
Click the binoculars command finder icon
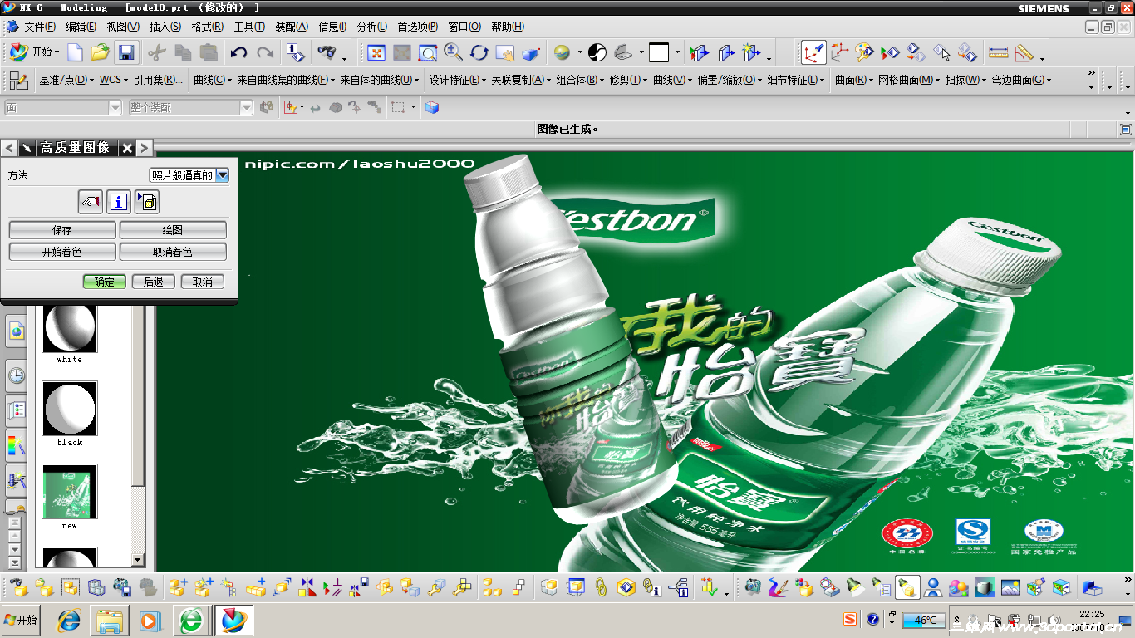(x=327, y=52)
